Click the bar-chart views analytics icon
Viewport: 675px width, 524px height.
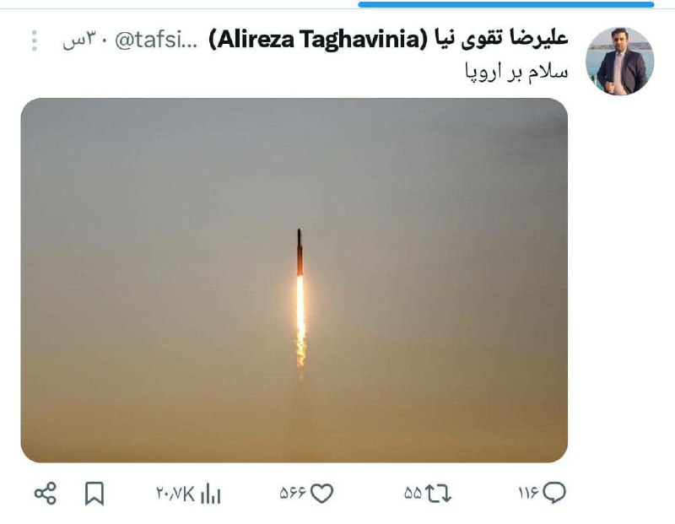coord(210,494)
